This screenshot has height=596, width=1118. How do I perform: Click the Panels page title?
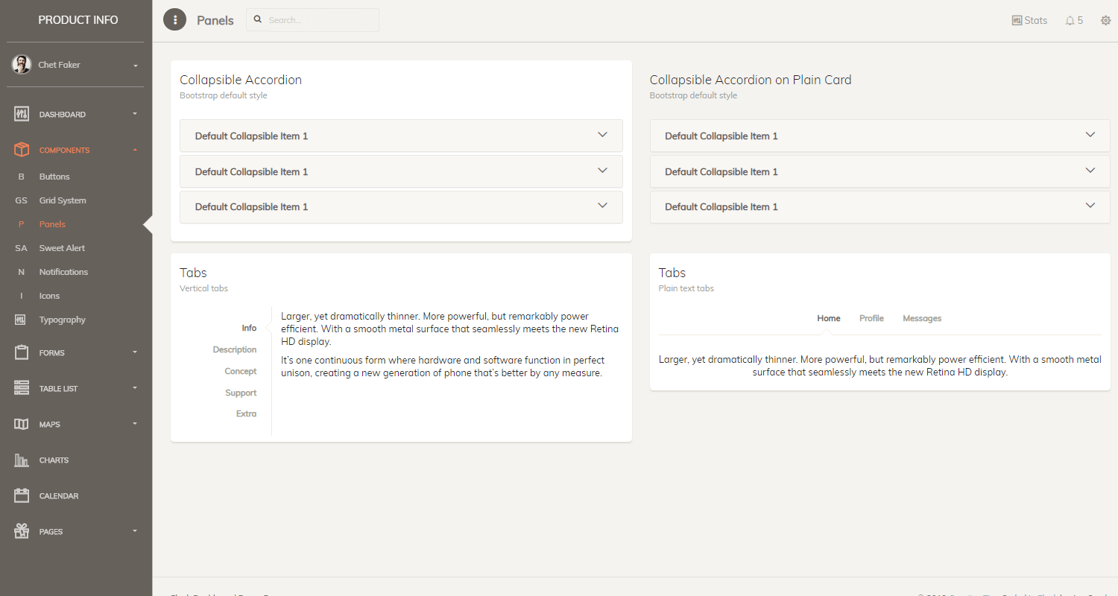(x=215, y=21)
